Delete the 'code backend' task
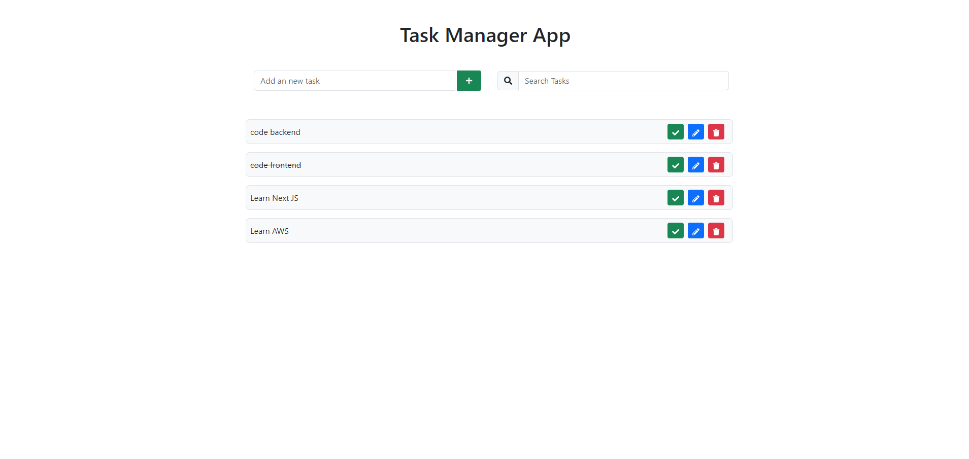 point(716,132)
